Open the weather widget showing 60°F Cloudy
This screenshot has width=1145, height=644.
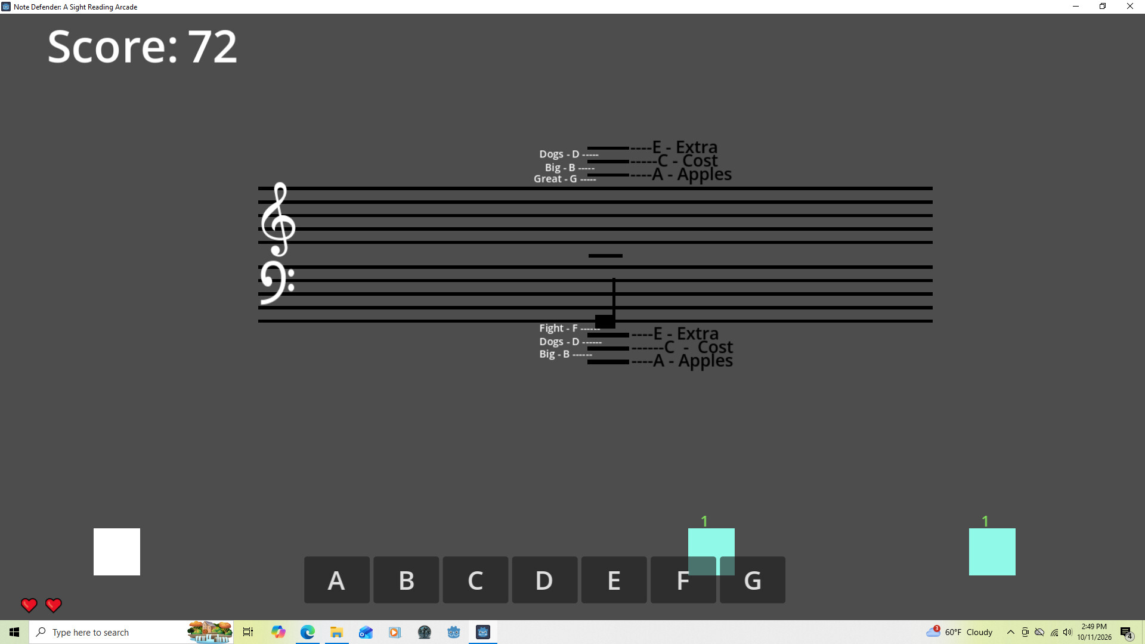pyautogui.click(x=960, y=632)
